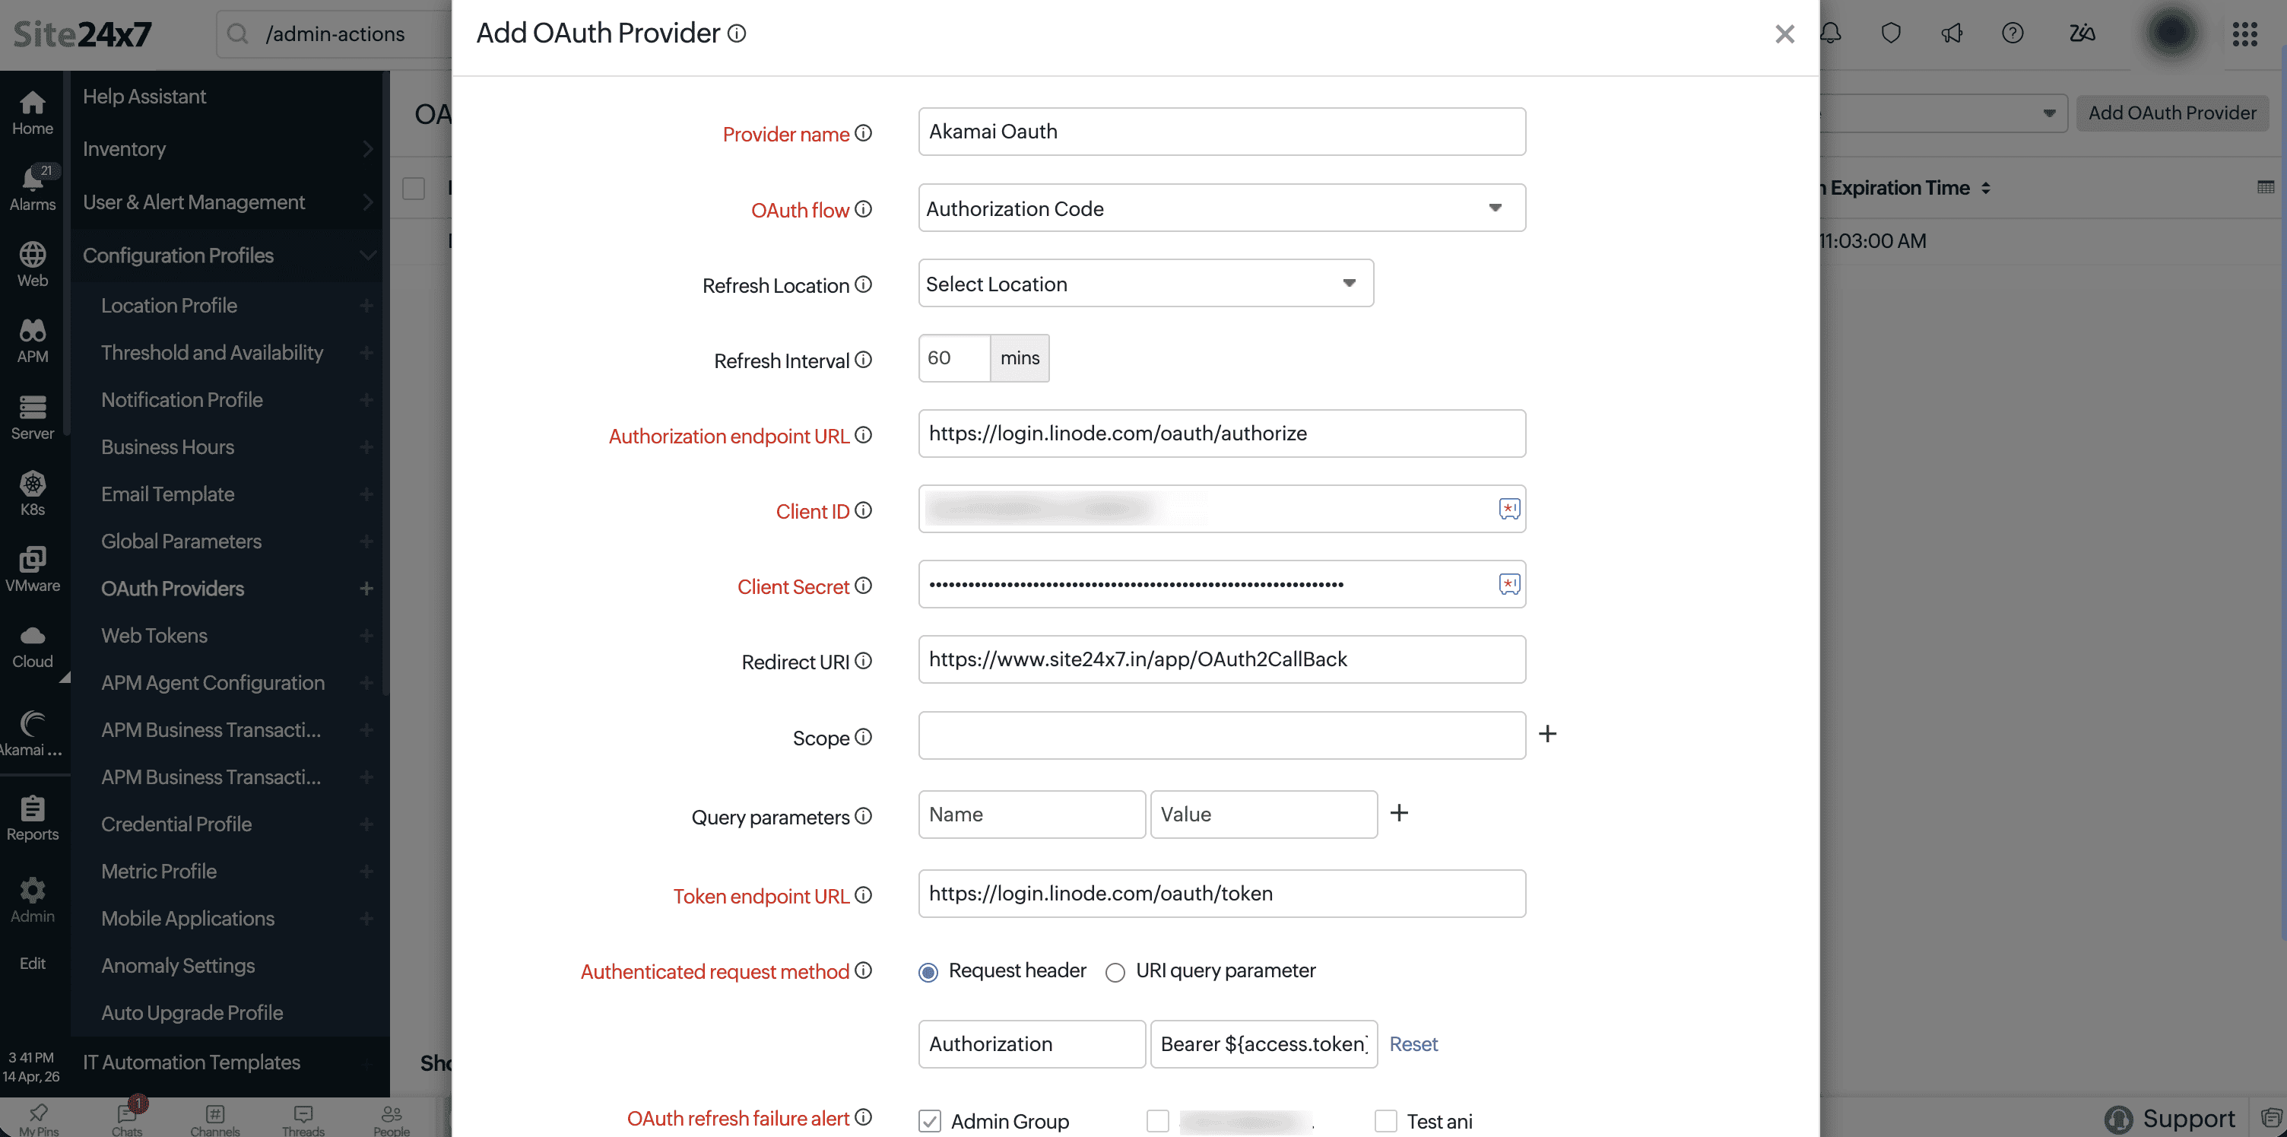Open Chats from the bottom bar

pyautogui.click(x=127, y=1117)
